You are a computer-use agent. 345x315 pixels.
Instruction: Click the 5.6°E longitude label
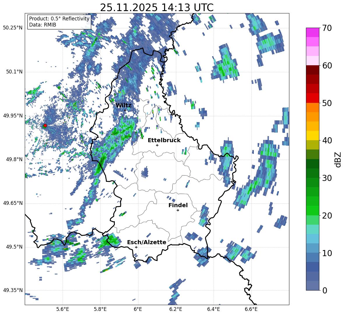(63, 309)
